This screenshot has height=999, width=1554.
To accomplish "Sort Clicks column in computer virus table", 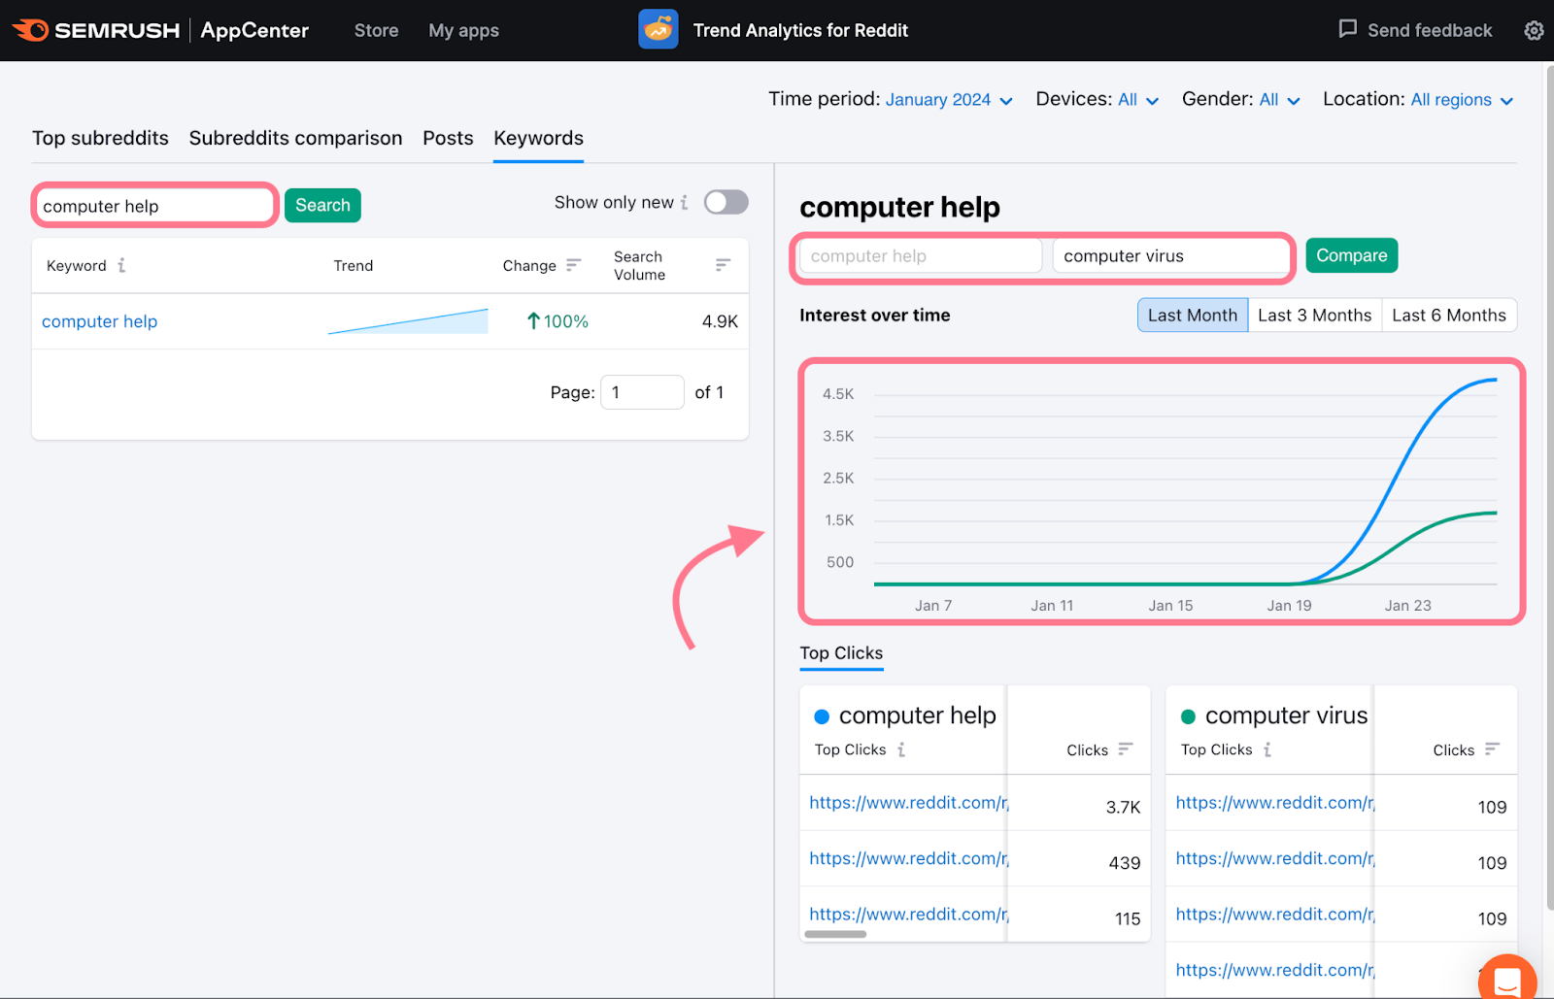I will tap(1492, 749).
